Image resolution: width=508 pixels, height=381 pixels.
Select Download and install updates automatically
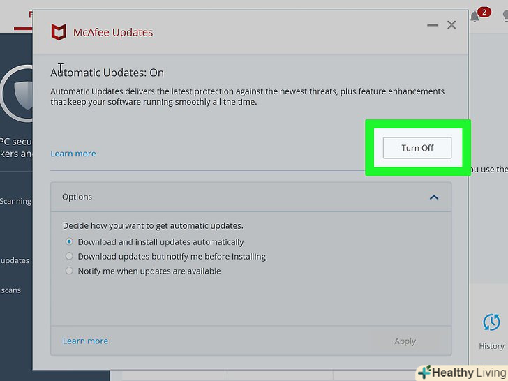(69, 241)
